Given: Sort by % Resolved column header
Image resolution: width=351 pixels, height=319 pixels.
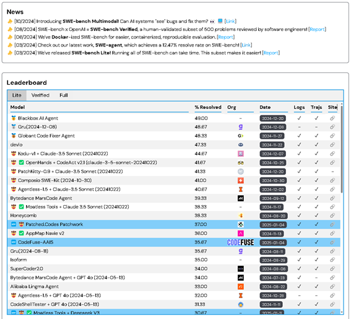Looking at the screenshot, I should [208, 107].
